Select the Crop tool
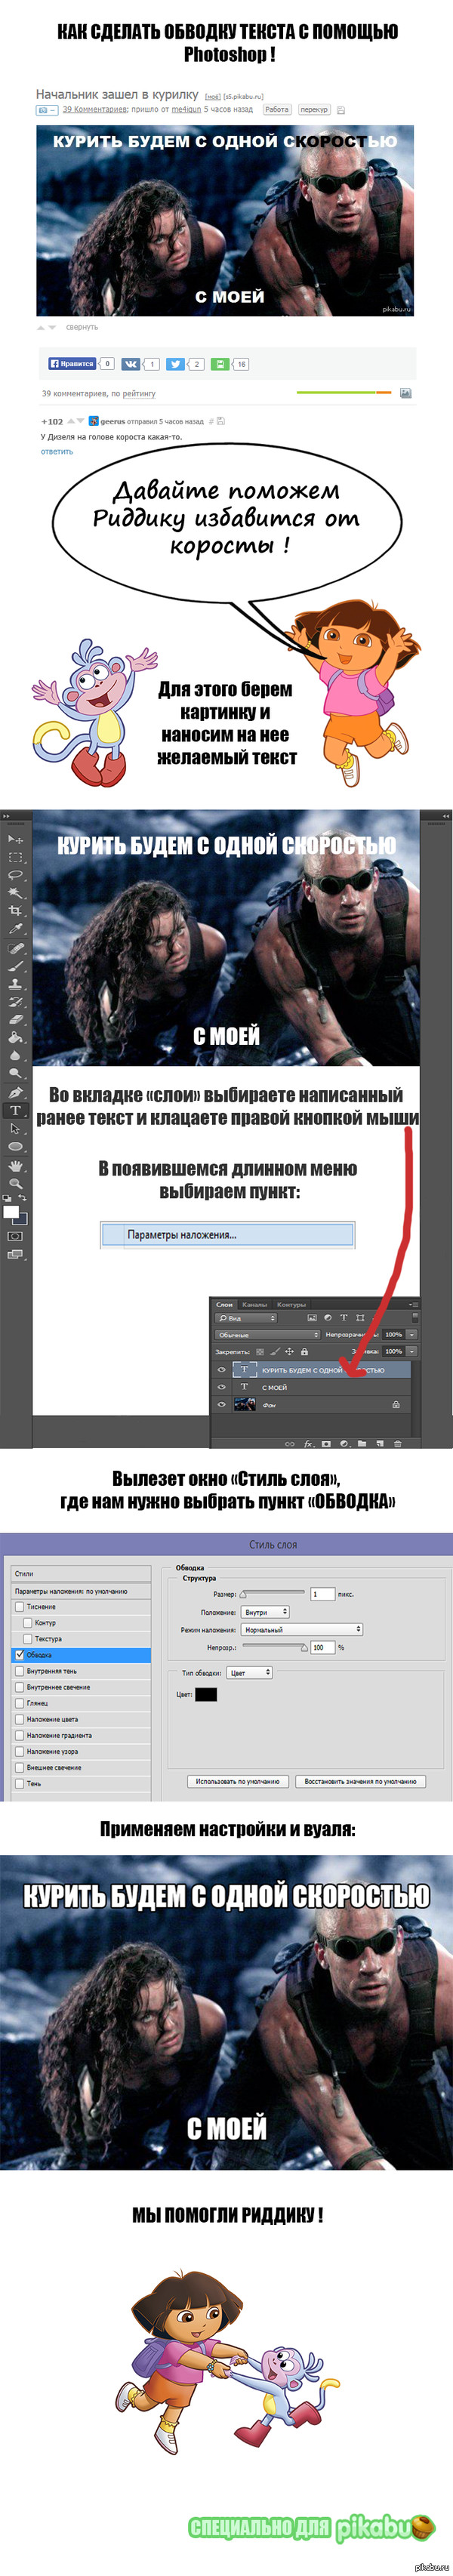 (x=15, y=911)
